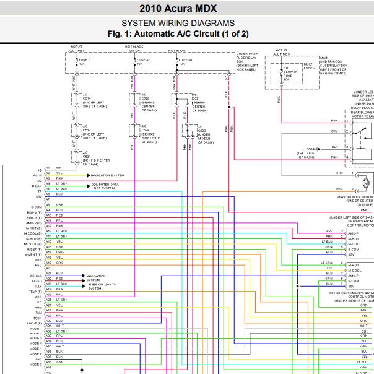The width and height of the screenshot is (374, 374).
Task: Click the ground symbol below pin A37
Action: tap(82, 370)
